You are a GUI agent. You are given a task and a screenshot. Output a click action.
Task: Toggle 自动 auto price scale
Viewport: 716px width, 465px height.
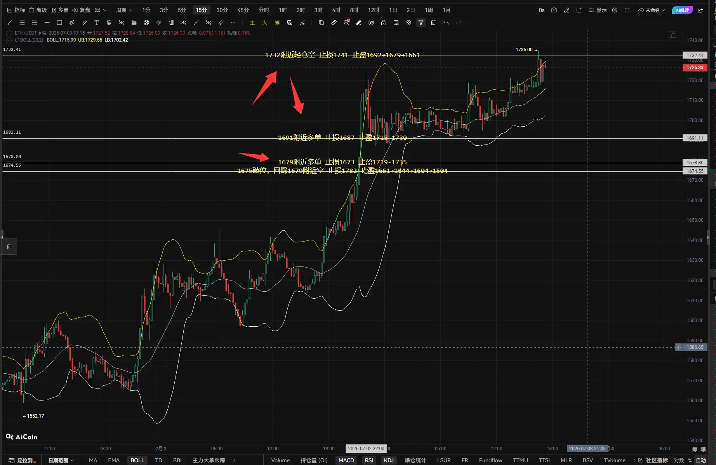(x=701, y=460)
